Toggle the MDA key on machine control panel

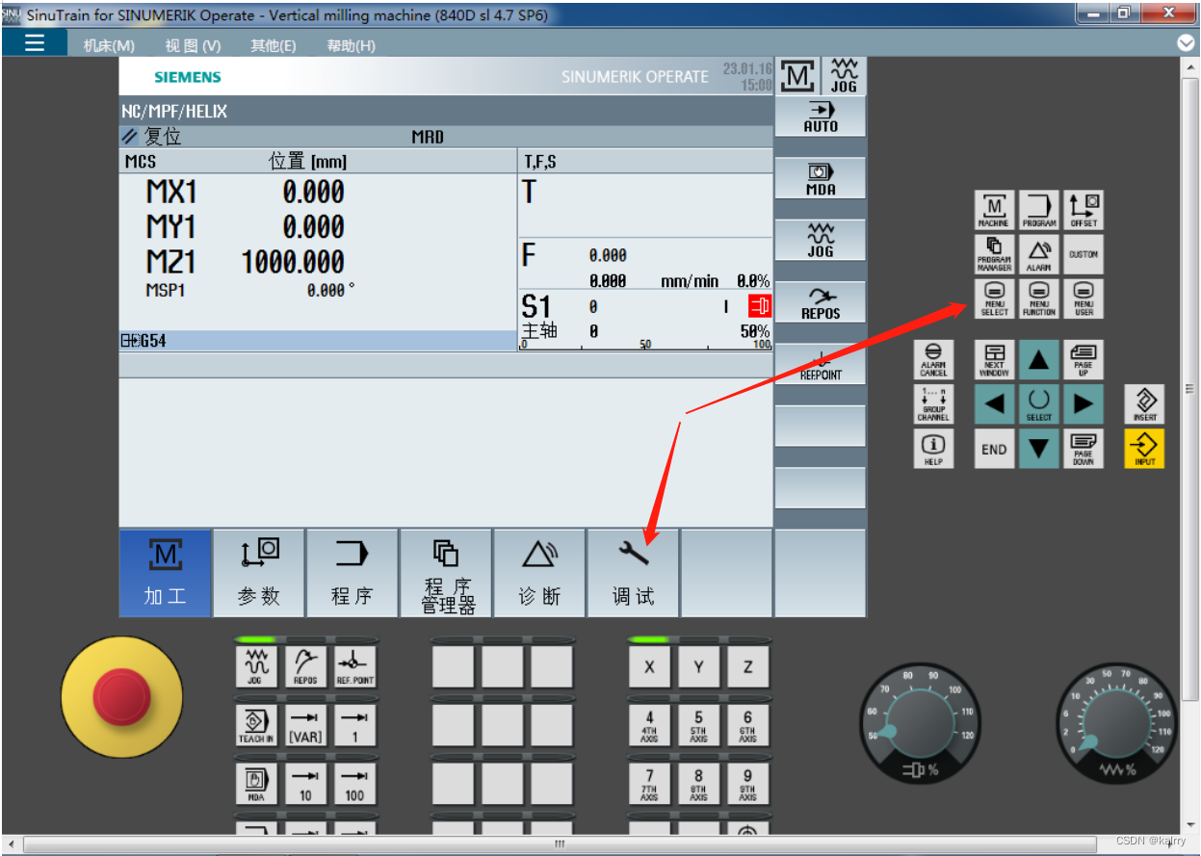256,783
